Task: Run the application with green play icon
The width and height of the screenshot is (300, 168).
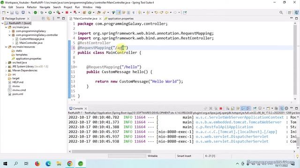Action: click(50, 13)
